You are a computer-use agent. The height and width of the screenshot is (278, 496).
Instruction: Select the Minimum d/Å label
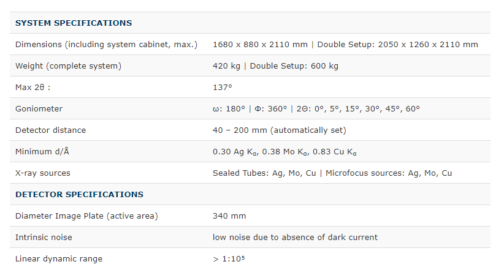pos(42,152)
